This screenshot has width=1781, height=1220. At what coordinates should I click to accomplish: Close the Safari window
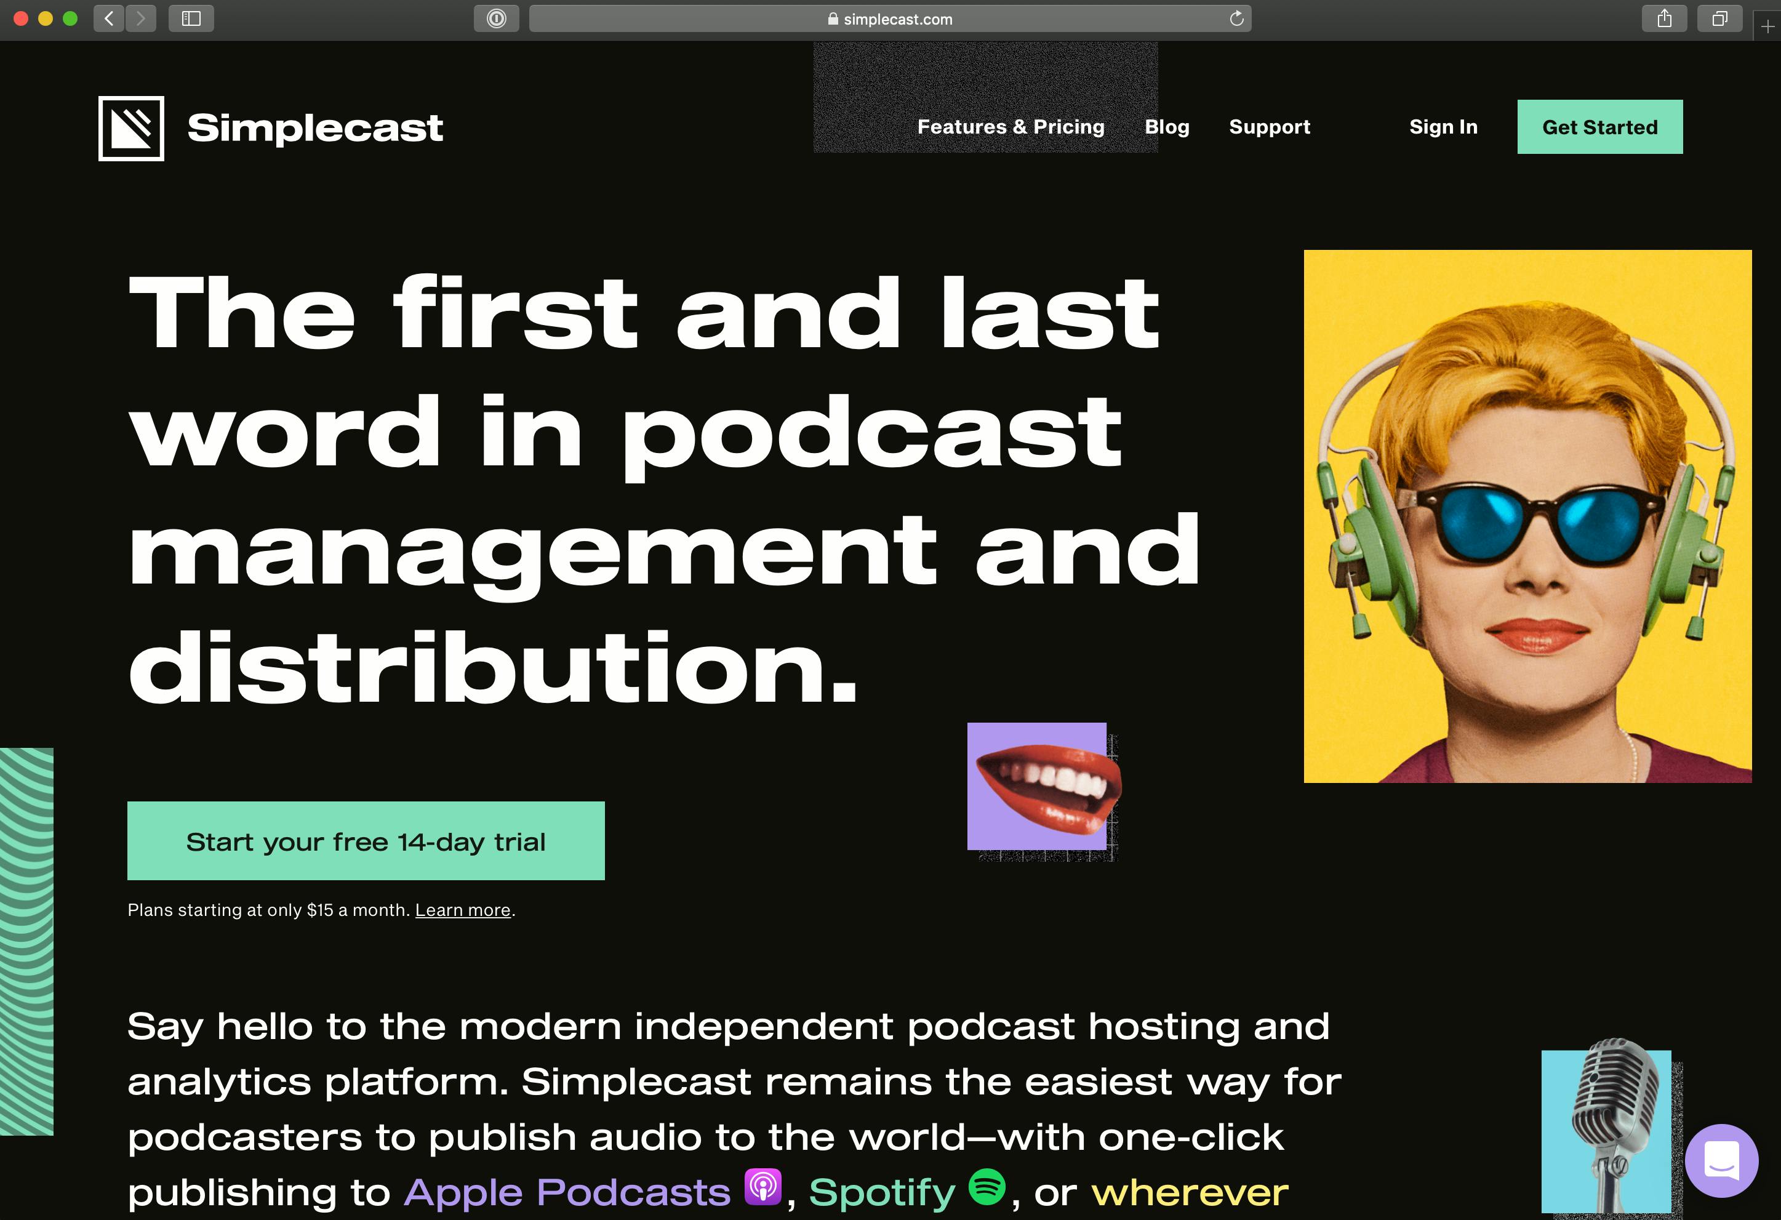point(21,18)
